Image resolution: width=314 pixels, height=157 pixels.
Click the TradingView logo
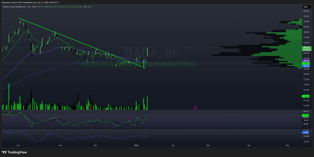tap(14, 152)
